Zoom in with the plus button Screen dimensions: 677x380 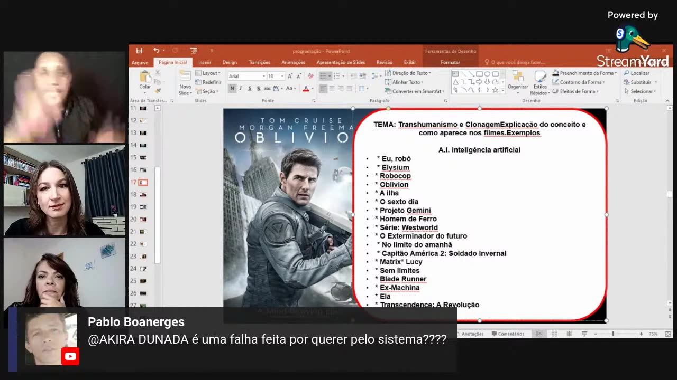[641, 334]
